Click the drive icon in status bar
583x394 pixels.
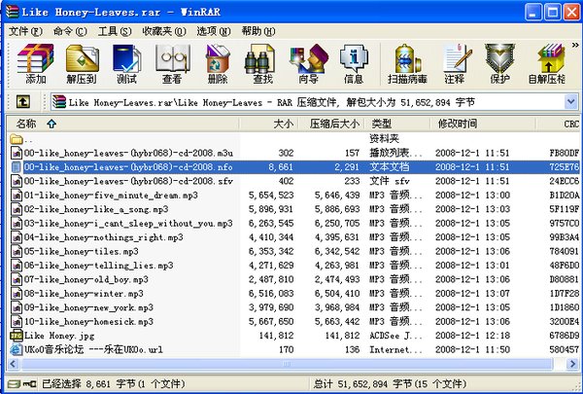pos(14,384)
